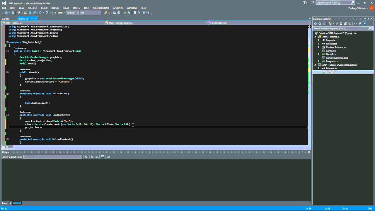Select Game.ico in Solution Explorer
The height and width of the screenshot is (211, 375).
point(331,51)
